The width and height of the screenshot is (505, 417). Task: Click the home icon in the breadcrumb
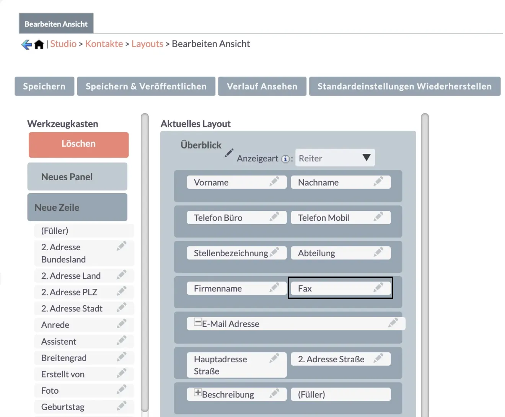(39, 44)
